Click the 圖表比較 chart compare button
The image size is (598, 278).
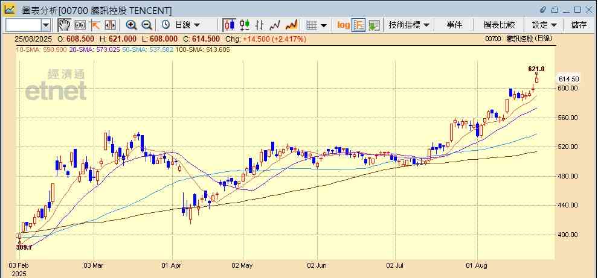499,25
